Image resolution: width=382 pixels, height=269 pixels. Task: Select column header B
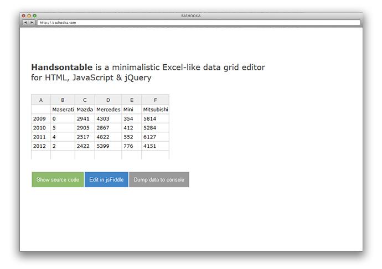coord(63,100)
